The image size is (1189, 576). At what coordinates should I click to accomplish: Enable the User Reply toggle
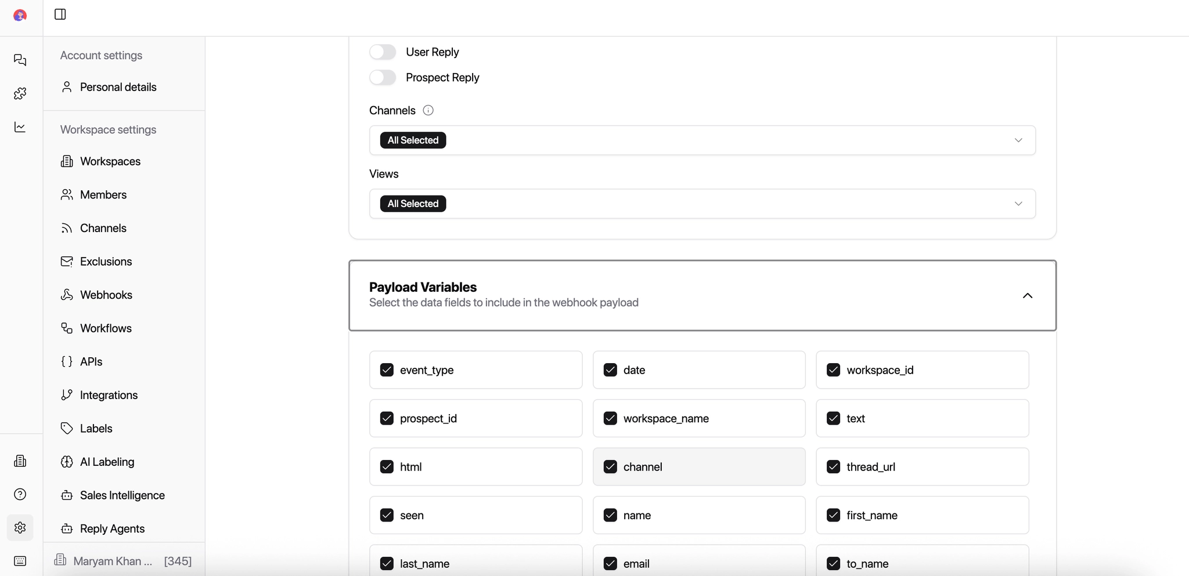point(383,52)
